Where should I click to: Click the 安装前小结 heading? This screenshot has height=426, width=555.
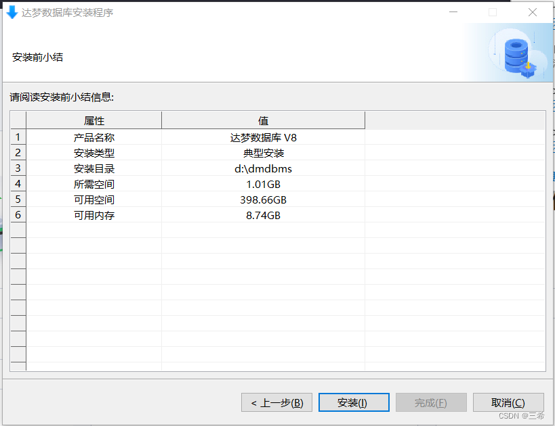(37, 57)
